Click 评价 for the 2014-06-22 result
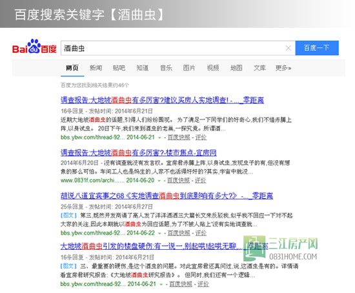This screenshot has height=293, width=355. tap(201, 233)
